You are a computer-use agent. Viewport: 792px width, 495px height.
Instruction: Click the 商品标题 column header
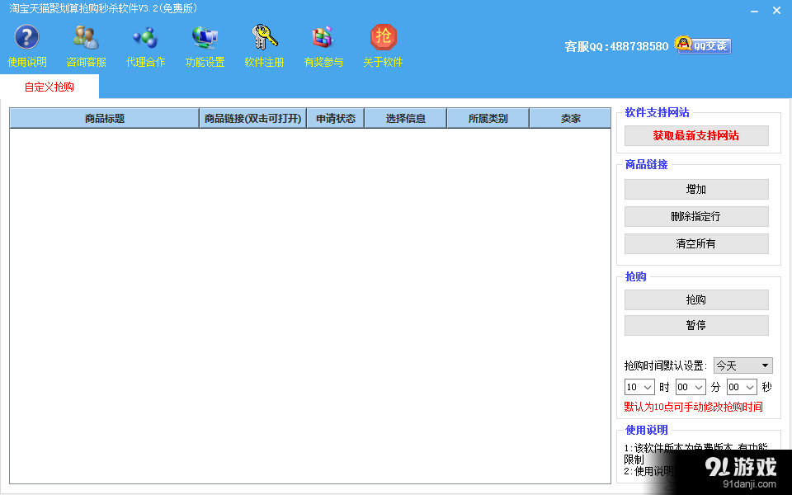(105, 118)
